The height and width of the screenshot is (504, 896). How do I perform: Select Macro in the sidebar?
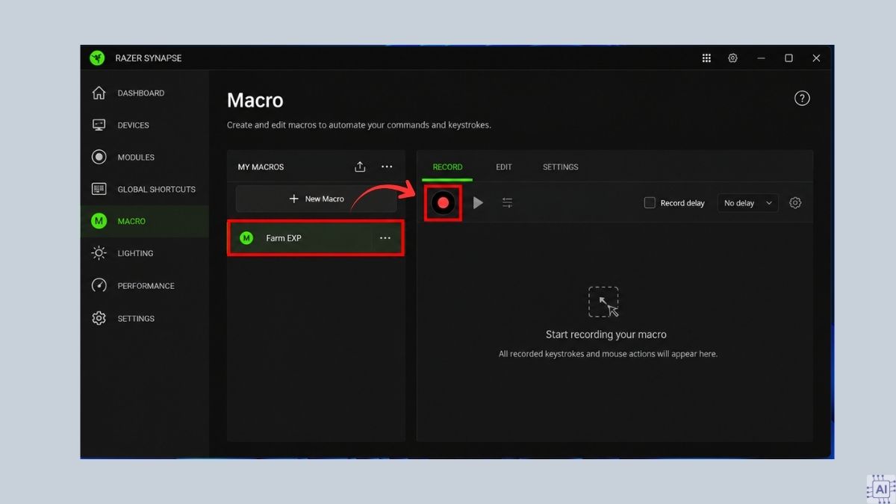click(144, 221)
